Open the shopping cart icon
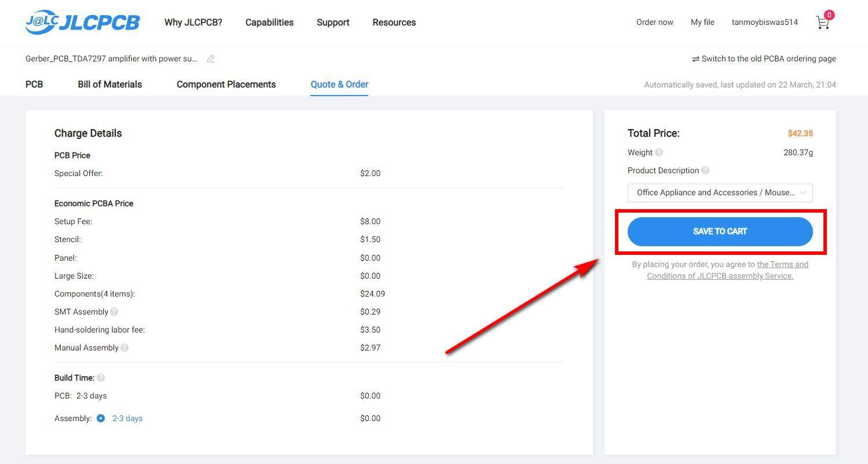Image resolution: width=868 pixels, height=464 pixels. [x=823, y=22]
